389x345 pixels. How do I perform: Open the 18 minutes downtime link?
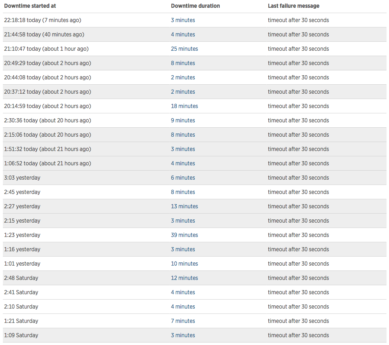click(184, 106)
